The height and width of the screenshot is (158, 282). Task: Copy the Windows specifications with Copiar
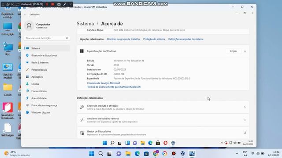pyautogui.click(x=234, y=51)
